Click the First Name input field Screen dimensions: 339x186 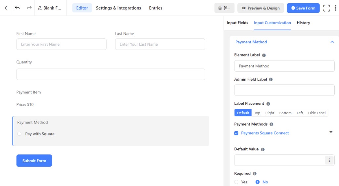[x=61, y=44]
